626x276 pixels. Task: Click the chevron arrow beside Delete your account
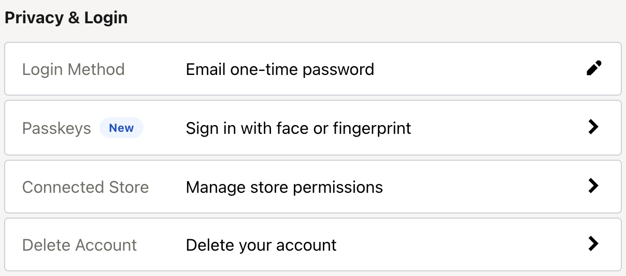pos(594,244)
